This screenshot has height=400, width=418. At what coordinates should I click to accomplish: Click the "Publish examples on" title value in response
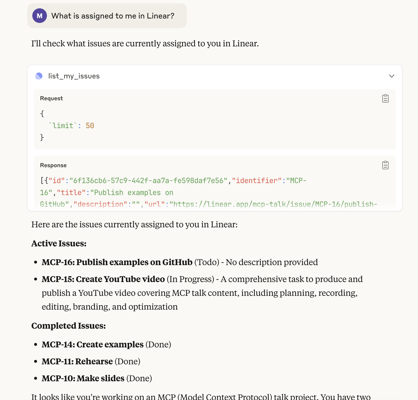tap(132, 192)
